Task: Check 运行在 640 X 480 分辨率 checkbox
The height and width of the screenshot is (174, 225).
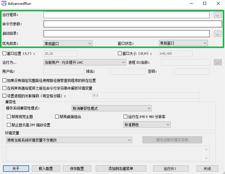Action: [x=125, y=117]
